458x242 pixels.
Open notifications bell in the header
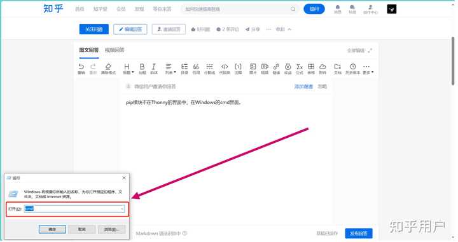pos(338,9)
